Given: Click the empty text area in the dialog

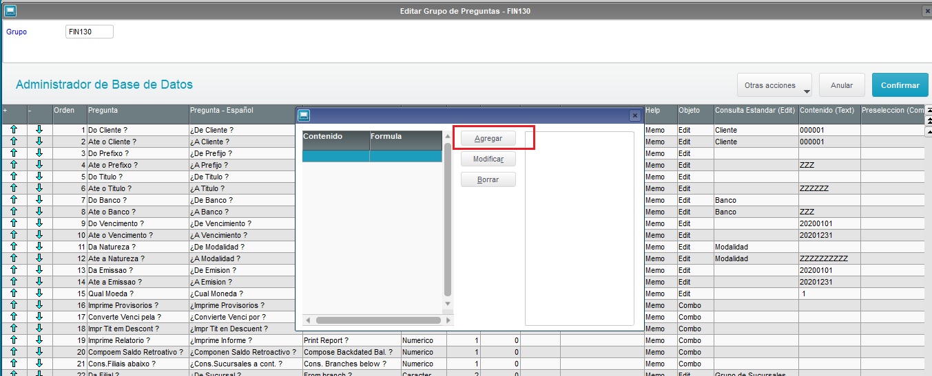Looking at the screenshot, I should [579, 228].
